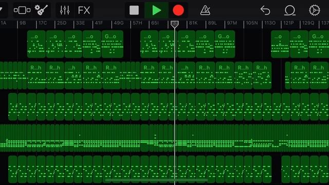Grab the horizontal scrollbar along the bottom edge
The height and width of the screenshot is (185, 329).
coord(156,180)
